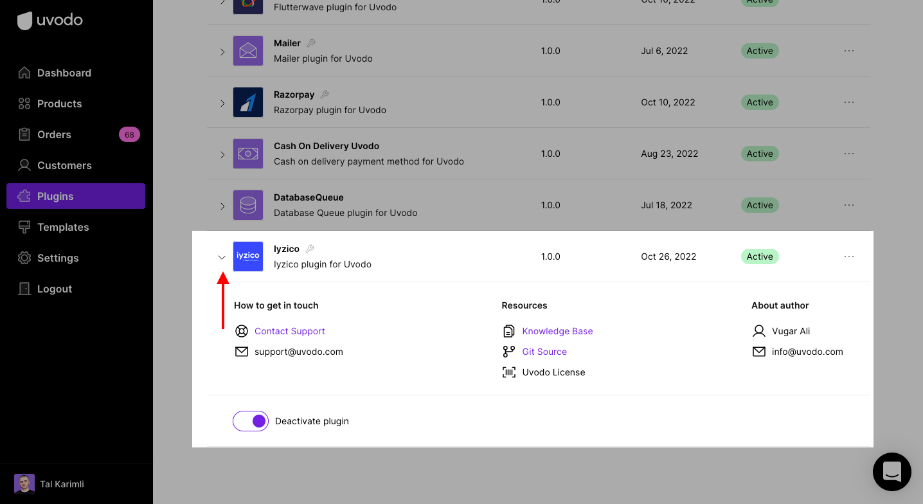Viewport: 923px width, 504px height.
Task: Collapse the Iyzico plugin details
Action: (x=222, y=257)
